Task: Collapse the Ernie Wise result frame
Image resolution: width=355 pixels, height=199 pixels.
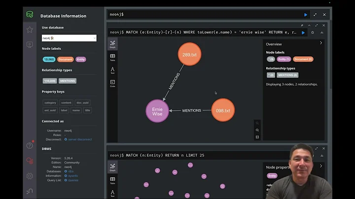Action: point(309,25)
